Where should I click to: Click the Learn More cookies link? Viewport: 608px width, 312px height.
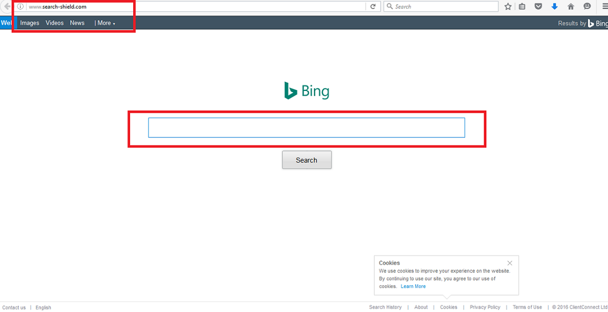point(413,287)
